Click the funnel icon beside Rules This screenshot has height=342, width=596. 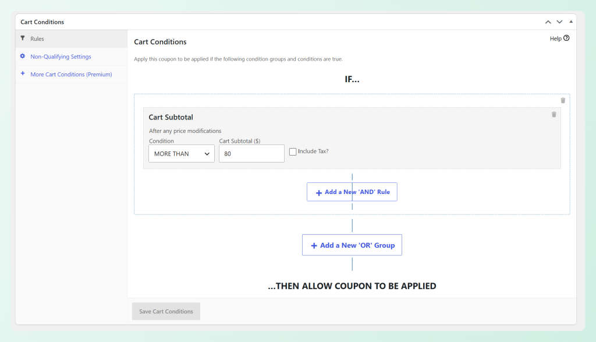[23, 38]
